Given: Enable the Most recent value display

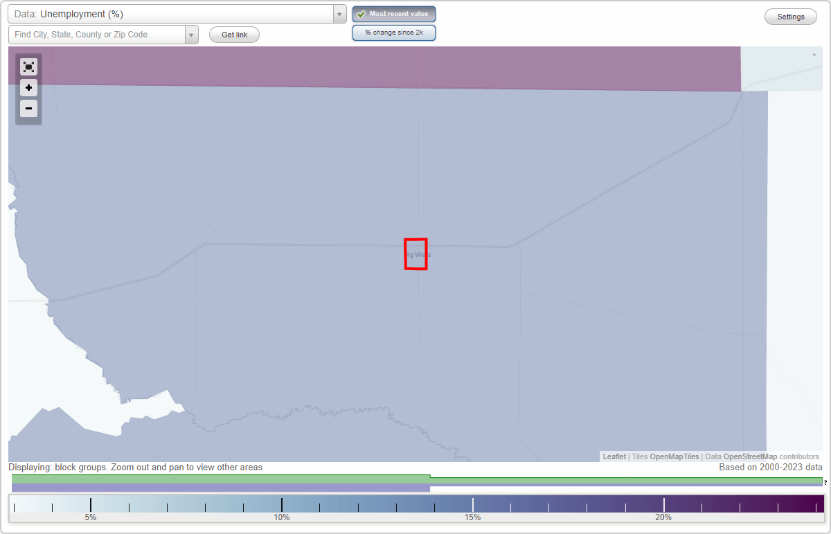Looking at the screenshot, I should [393, 13].
